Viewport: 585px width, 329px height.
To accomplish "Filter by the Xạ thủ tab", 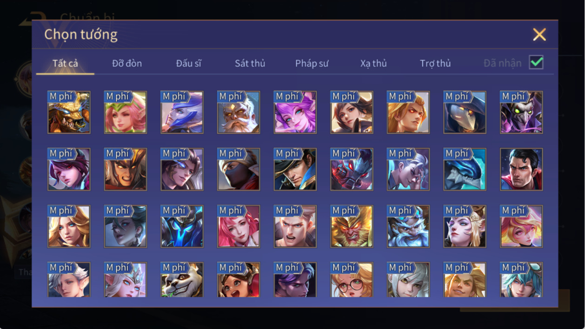I will 373,63.
